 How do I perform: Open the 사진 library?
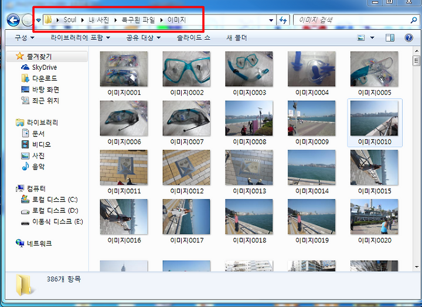coord(38,156)
